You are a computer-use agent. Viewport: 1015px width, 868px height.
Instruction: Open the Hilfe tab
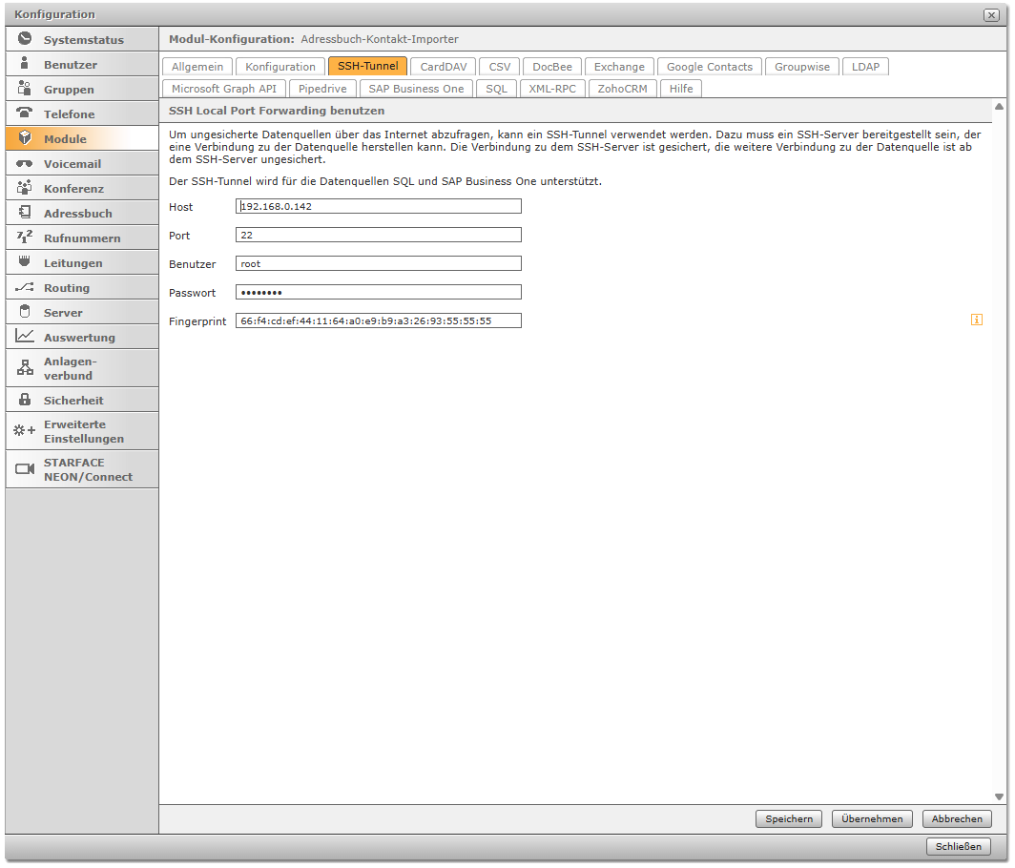point(681,89)
